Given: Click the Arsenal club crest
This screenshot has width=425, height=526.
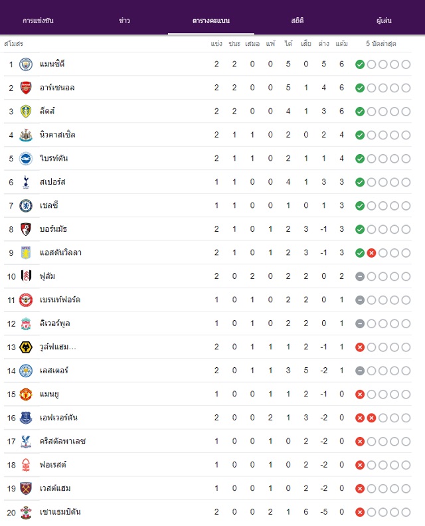Looking at the screenshot, I should pos(26,88).
